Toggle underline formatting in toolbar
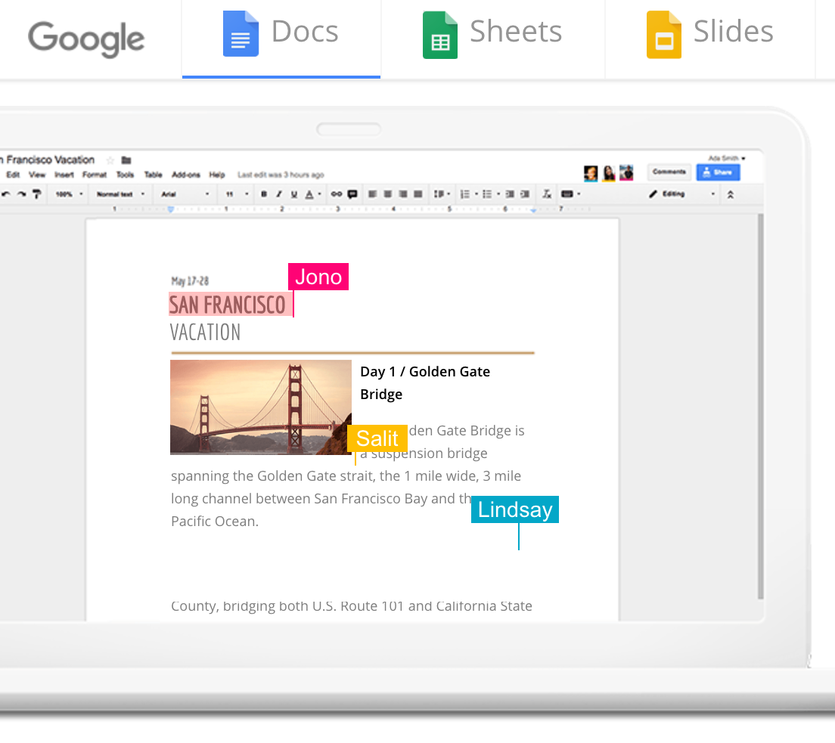 [x=294, y=194]
